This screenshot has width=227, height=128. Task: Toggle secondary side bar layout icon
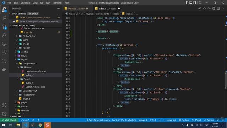(x=195, y=3)
